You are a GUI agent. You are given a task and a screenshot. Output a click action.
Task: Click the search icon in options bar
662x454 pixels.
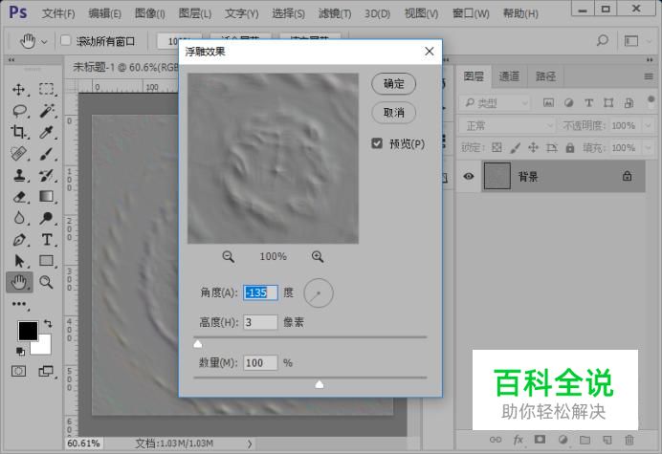coord(603,40)
